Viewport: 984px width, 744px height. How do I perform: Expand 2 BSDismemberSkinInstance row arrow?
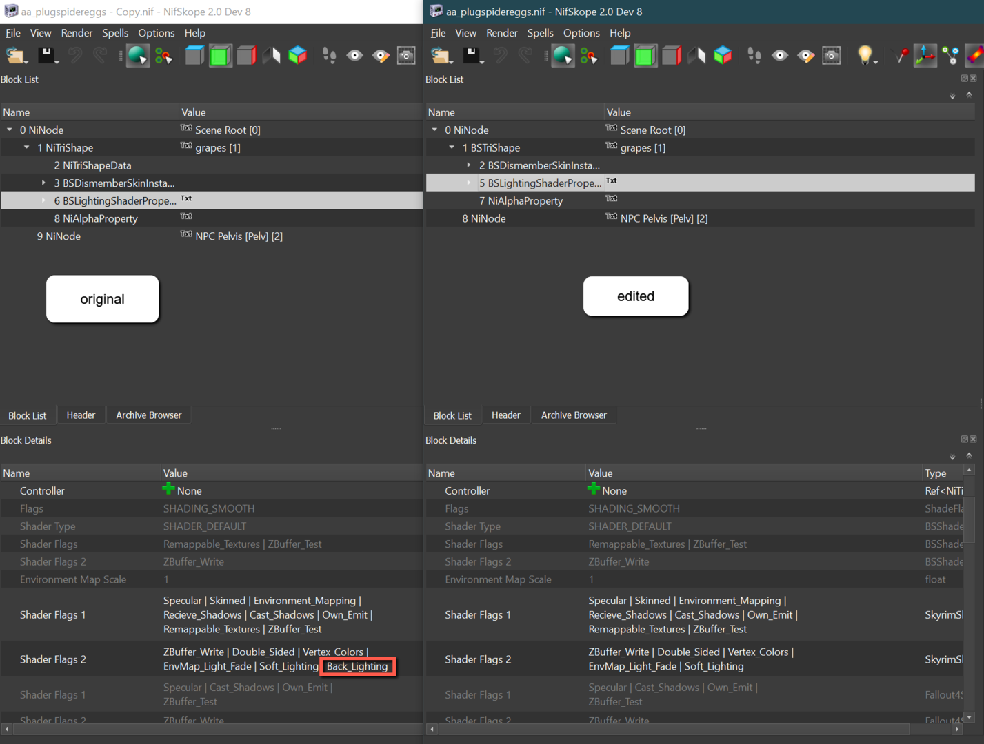point(469,165)
